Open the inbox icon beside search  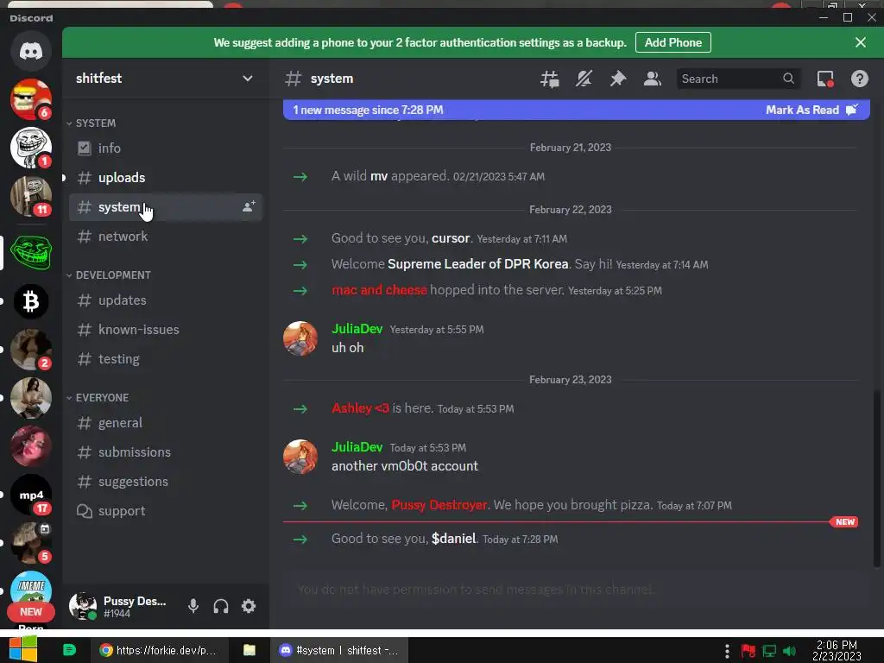[825, 79]
